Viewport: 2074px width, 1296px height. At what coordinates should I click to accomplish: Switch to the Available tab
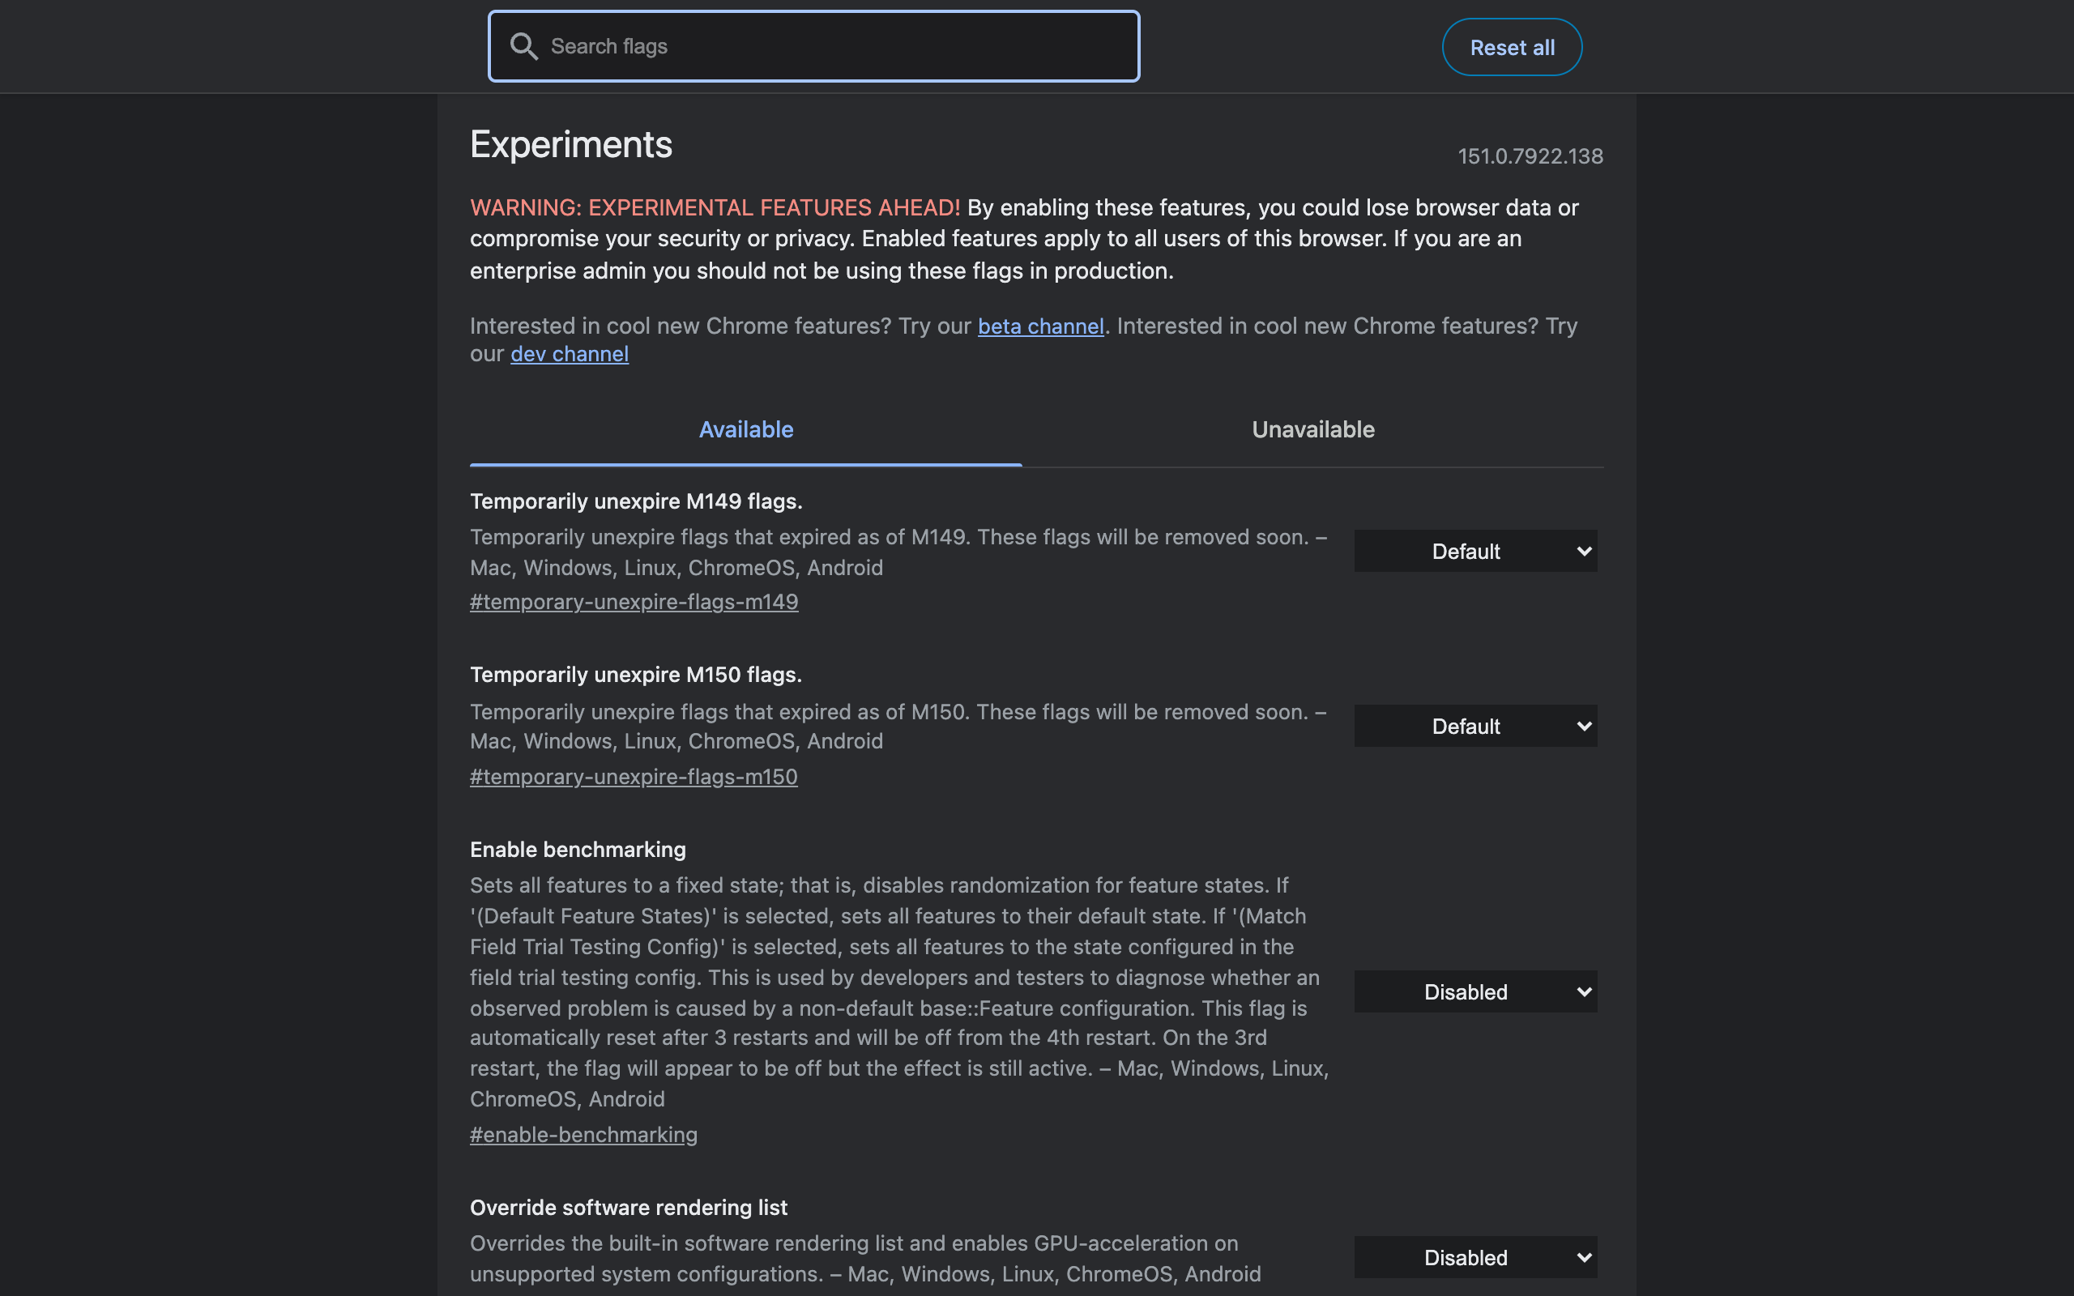(745, 429)
